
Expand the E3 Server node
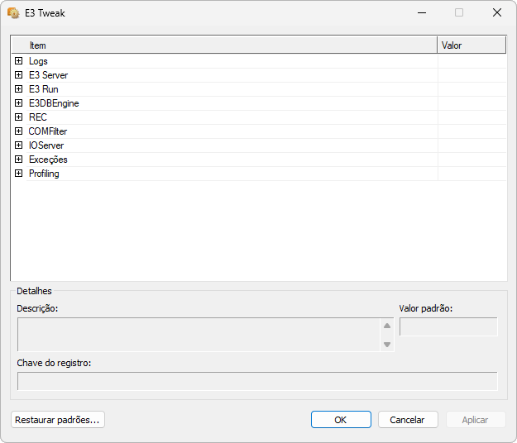[x=18, y=75]
